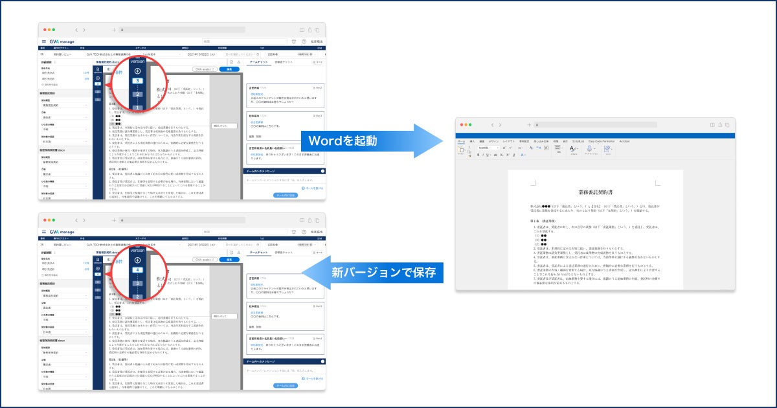Show sidebar in top GVA manage browser window
The image size is (777, 408).
pos(301,30)
